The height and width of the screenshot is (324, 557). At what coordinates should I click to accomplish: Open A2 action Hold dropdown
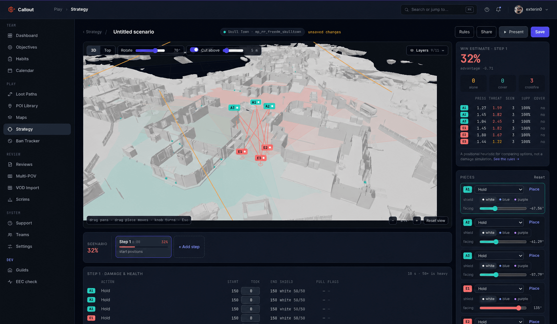point(499,222)
